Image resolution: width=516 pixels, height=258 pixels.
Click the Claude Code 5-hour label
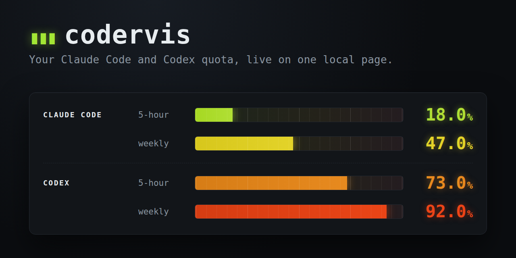click(154, 115)
